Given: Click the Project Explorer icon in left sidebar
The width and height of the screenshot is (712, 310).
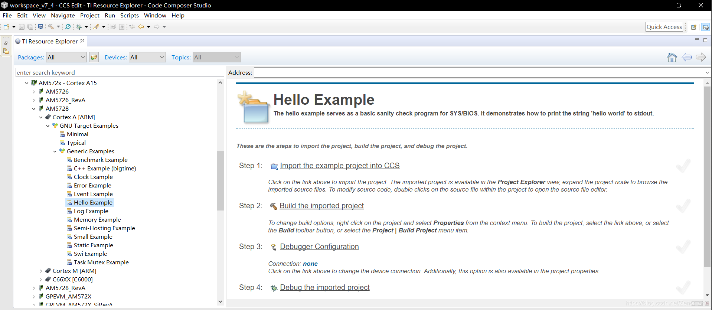Looking at the screenshot, I should coord(6,52).
